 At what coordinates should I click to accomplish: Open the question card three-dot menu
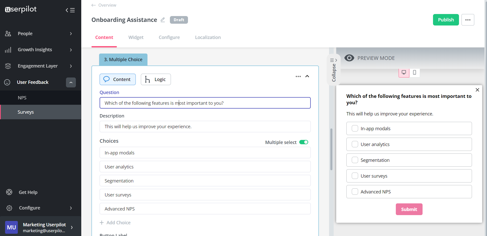pyautogui.click(x=298, y=76)
